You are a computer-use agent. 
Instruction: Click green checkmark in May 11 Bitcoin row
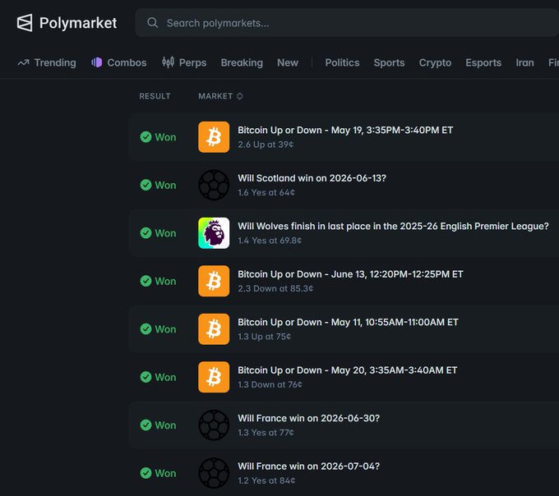point(146,329)
